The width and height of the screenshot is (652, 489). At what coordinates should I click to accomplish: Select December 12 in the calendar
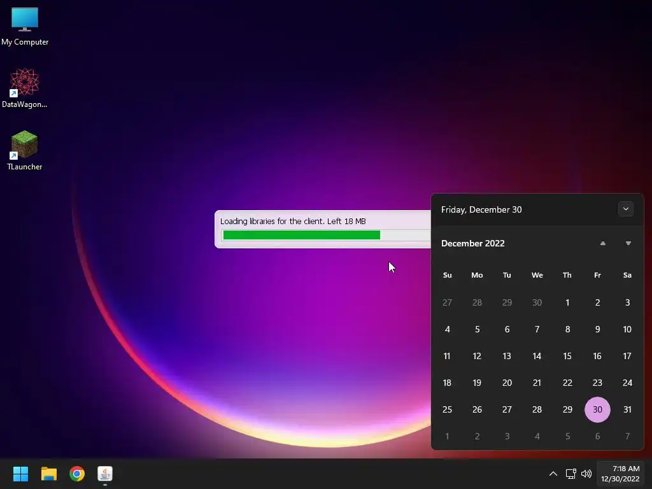[477, 356]
